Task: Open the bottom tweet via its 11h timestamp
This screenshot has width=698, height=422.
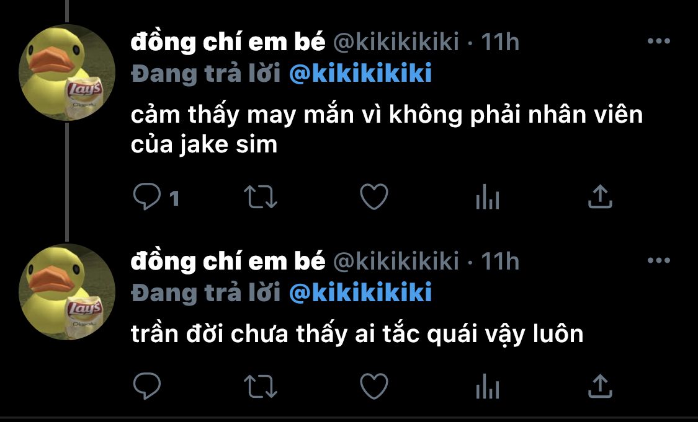Action: [x=500, y=262]
